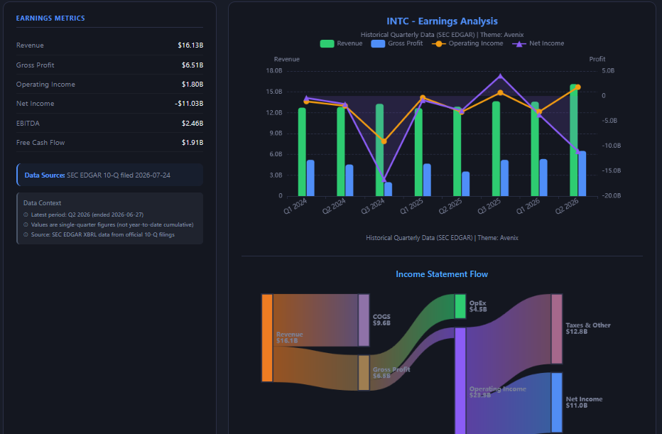Click the info icon beside 'Source: SEC EDGAR XBRL data'
Screen dimensions: 662x434
tap(26, 234)
